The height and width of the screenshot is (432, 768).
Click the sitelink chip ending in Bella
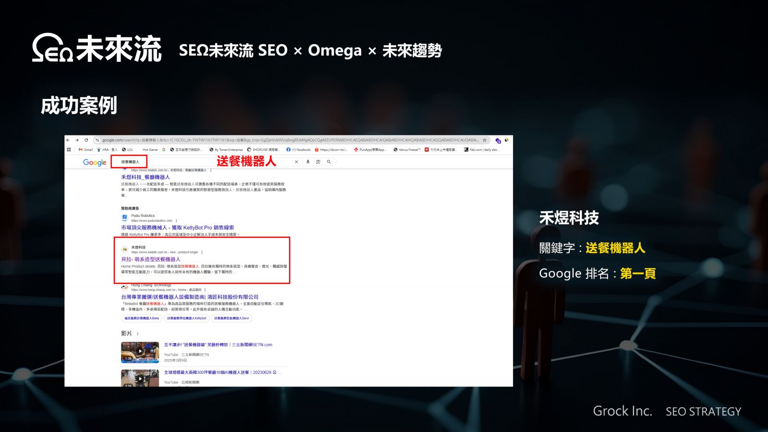tap(142, 318)
